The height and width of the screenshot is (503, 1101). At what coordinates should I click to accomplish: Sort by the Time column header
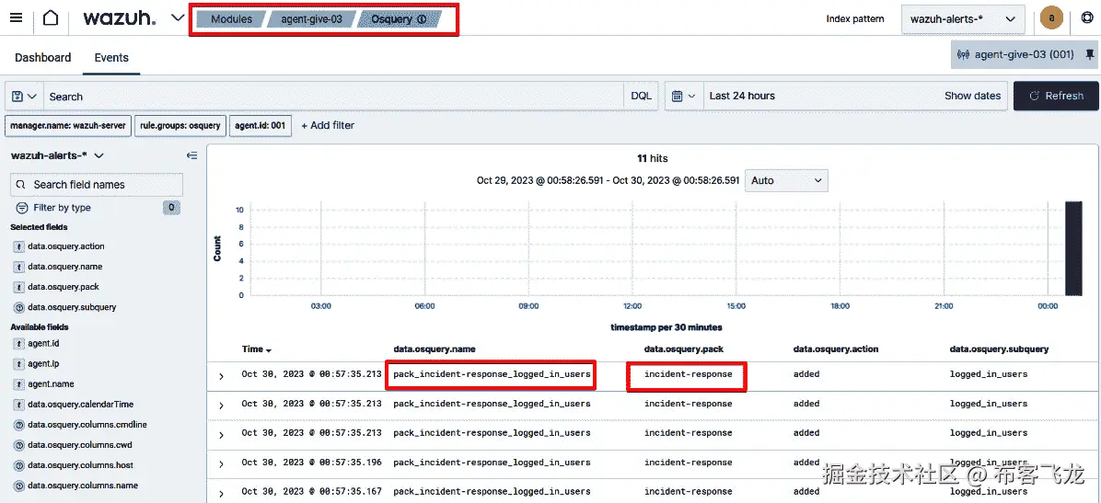[x=256, y=349]
